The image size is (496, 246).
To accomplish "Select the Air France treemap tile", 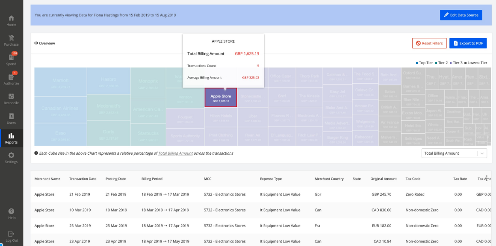I will (x=390, y=123).
